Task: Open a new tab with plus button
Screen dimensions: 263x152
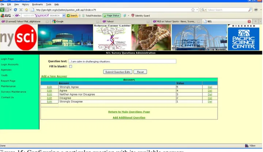Action: pos(255,22)
